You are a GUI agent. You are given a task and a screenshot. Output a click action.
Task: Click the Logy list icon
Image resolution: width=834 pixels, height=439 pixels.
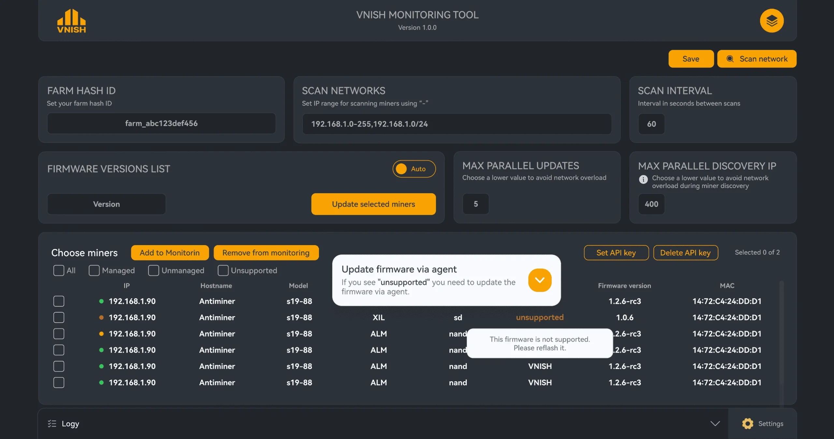[x=52, y=423]
